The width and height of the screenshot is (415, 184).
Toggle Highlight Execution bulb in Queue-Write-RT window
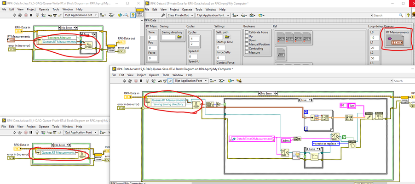37,15
